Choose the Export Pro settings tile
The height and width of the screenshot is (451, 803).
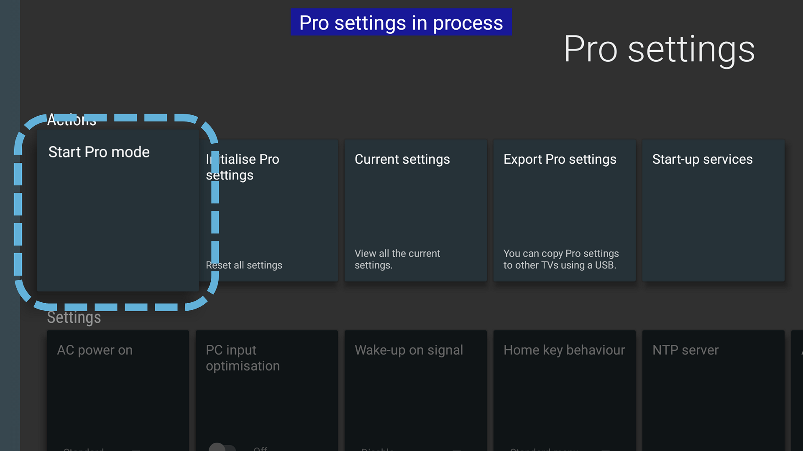click(564, 210)
